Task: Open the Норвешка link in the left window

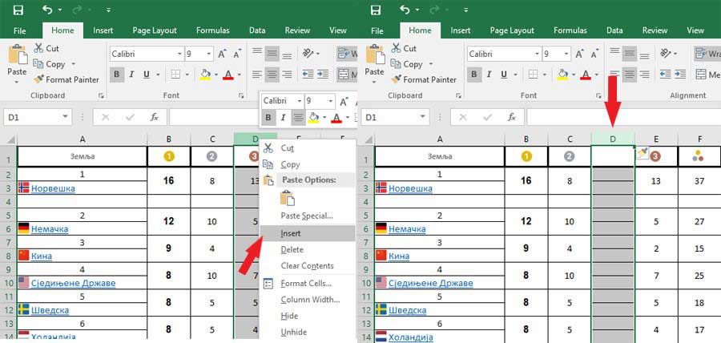Action: (53, 188)
